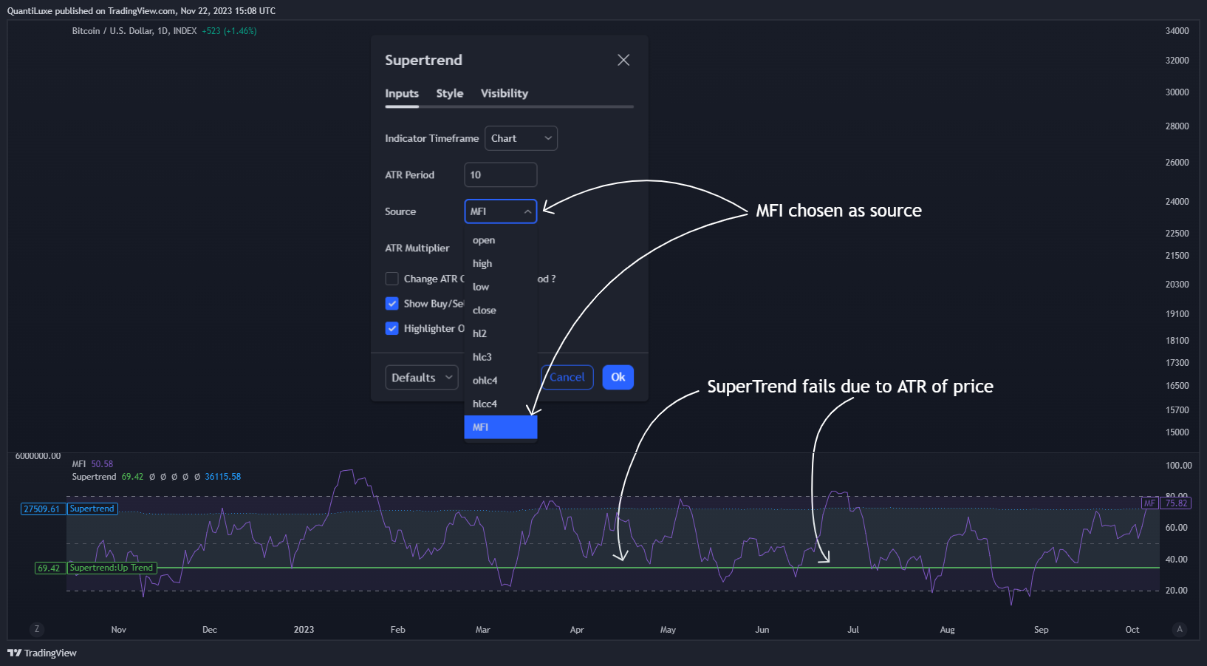This screenshot has width=1207, height=666.
Task: Open the Defaults dropdown
Action: tap(422, 378)
